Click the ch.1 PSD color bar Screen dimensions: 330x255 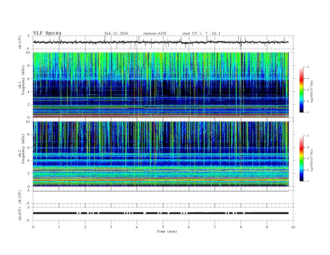302,90
